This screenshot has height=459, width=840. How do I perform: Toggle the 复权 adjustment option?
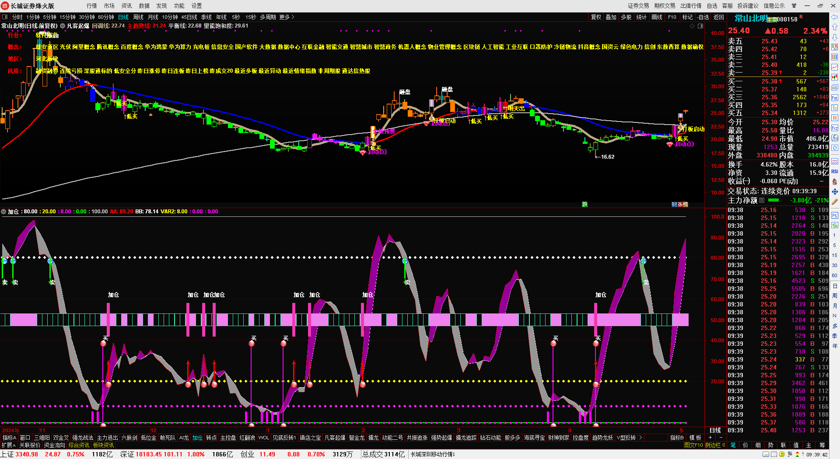[596, 17]
